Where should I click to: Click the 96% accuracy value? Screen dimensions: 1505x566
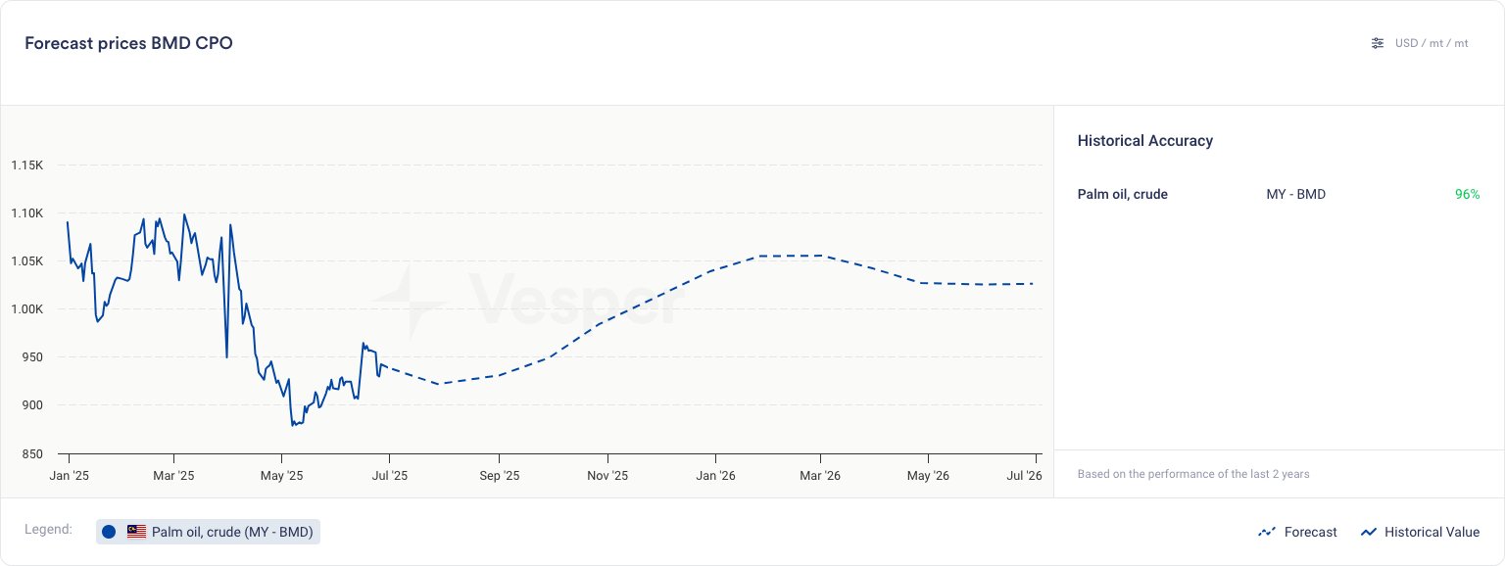(x=1467, y=194)
